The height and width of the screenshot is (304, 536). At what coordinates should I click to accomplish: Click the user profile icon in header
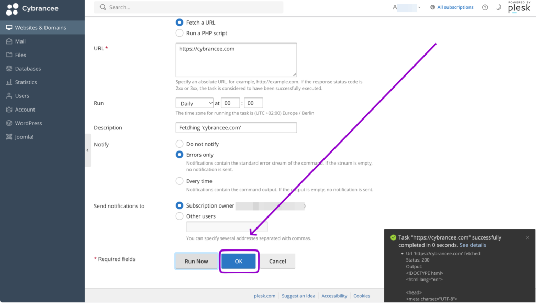point(395,7)
